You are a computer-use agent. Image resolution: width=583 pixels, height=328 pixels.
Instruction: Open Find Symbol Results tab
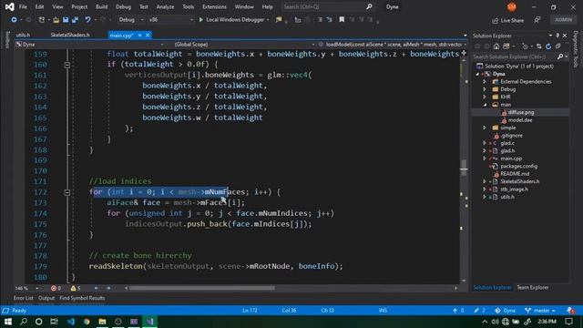[82, 298]
